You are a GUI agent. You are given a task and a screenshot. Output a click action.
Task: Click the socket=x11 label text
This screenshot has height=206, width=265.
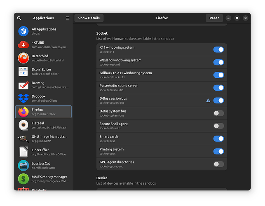coord(107,52)
